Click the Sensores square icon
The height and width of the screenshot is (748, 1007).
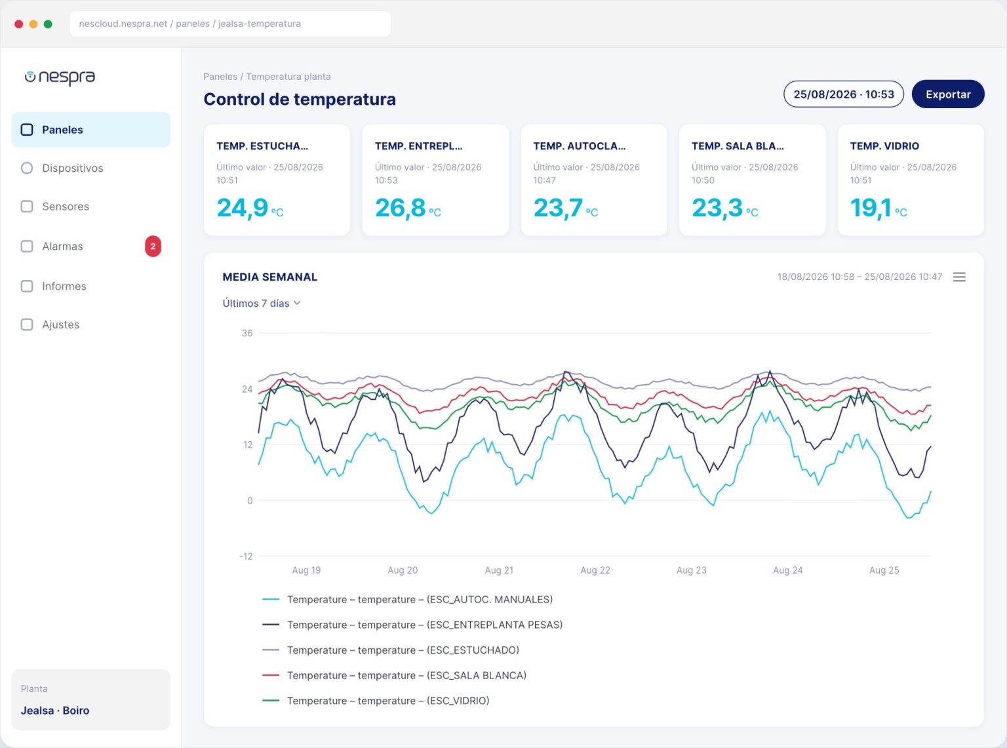click(x=27, y=207)
